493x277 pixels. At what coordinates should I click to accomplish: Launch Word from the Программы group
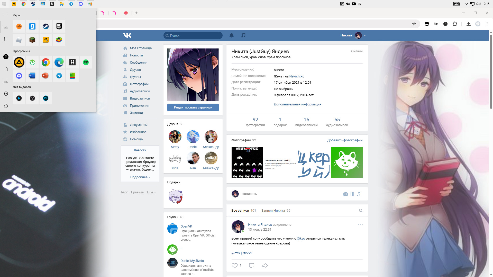[x=32, y=76]
